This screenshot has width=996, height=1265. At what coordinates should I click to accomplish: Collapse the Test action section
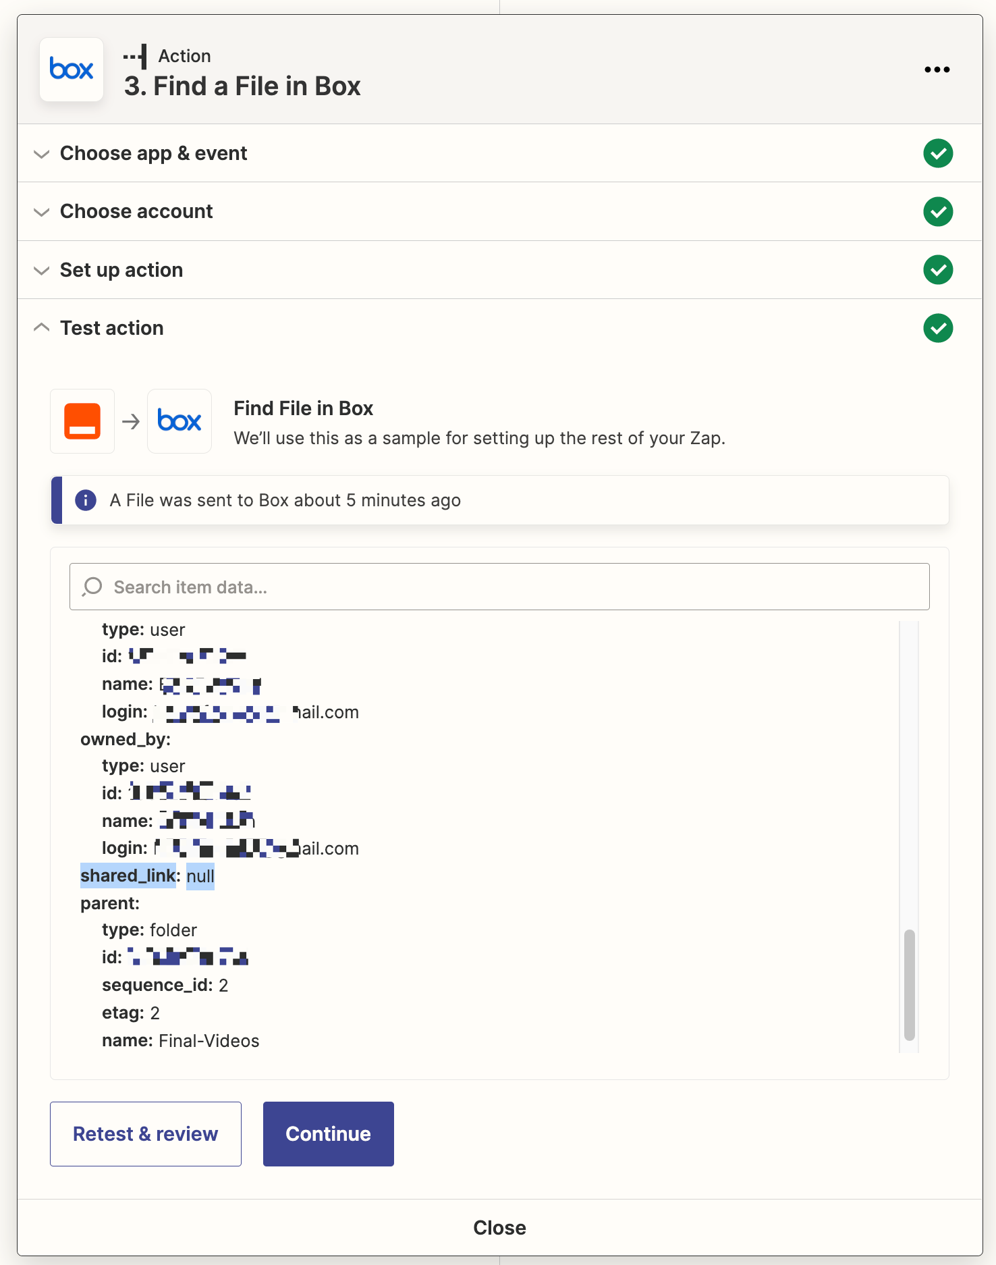coord(499,328)
